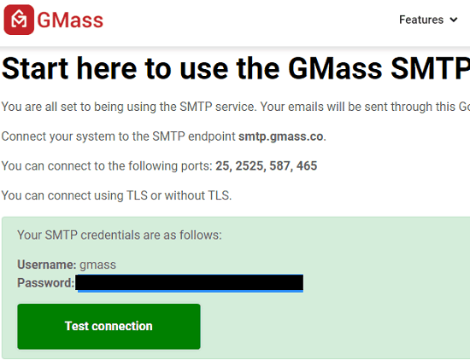Click the TLS connection info line

pos(116,195)
